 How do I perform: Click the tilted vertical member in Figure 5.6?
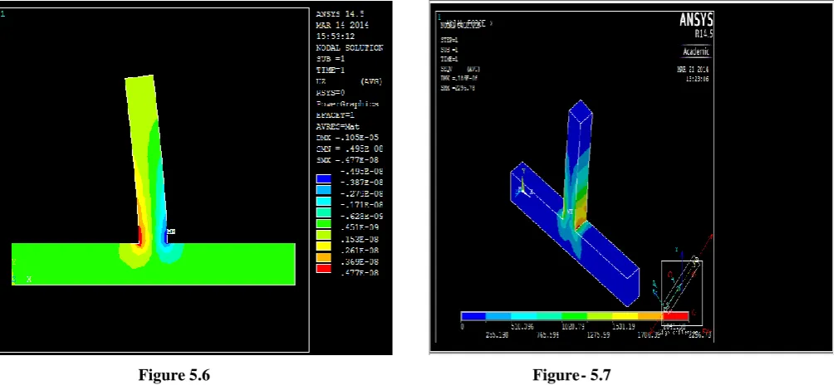point(146,159)
